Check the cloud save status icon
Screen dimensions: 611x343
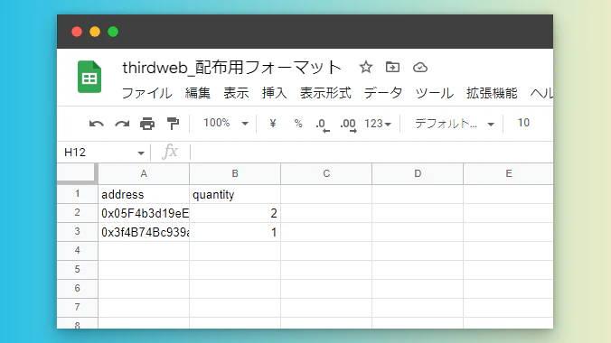pyautogui.click(x=420, y=68)
